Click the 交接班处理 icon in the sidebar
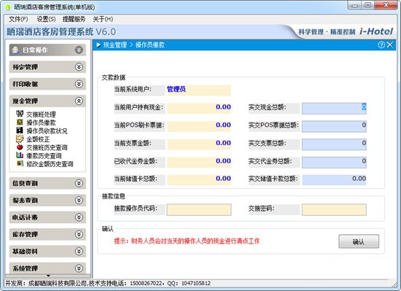This screenshot has height=291, width=401. [x=20, y=113]
